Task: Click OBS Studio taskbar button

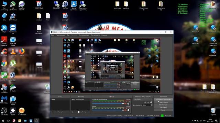Action: point(36,121)
